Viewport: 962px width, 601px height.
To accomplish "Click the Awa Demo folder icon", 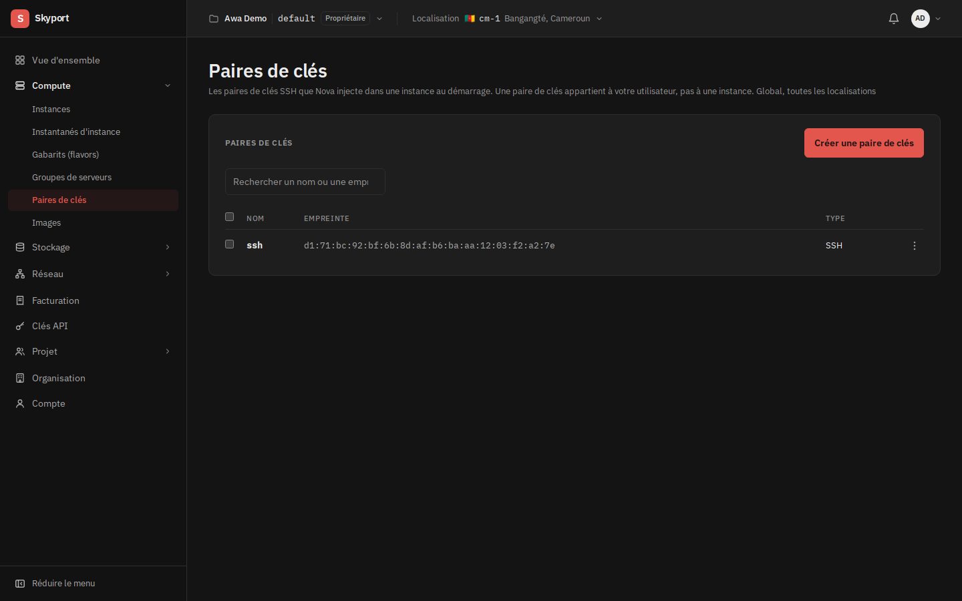I will (x=214, y=19).
